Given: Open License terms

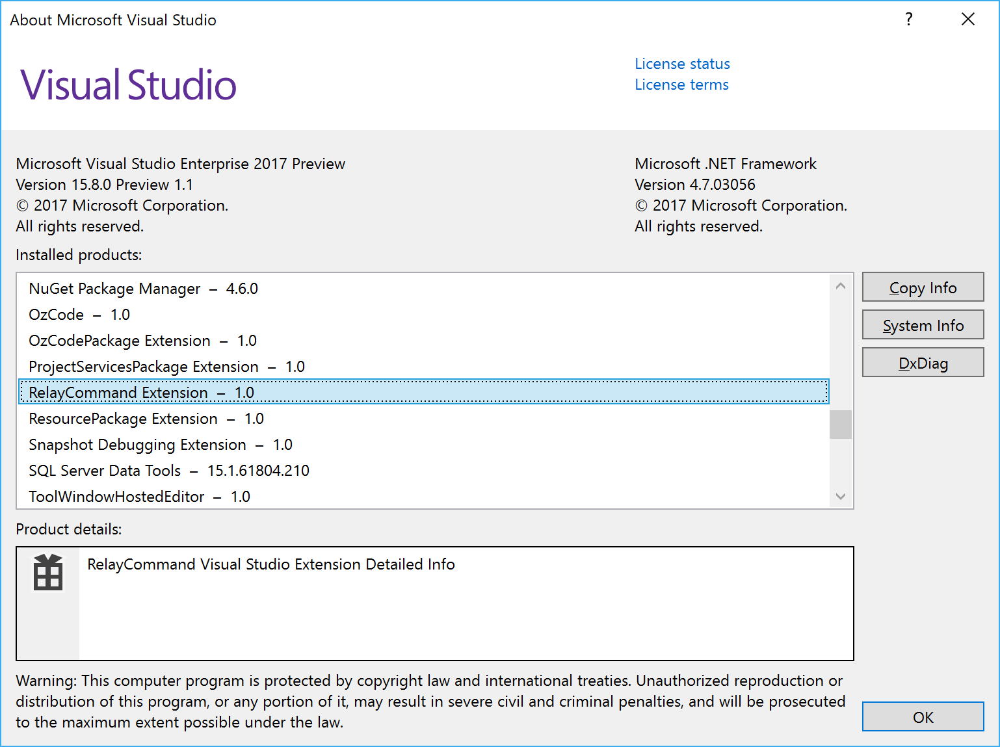Looking at the screenshot, I should (681, 84).
